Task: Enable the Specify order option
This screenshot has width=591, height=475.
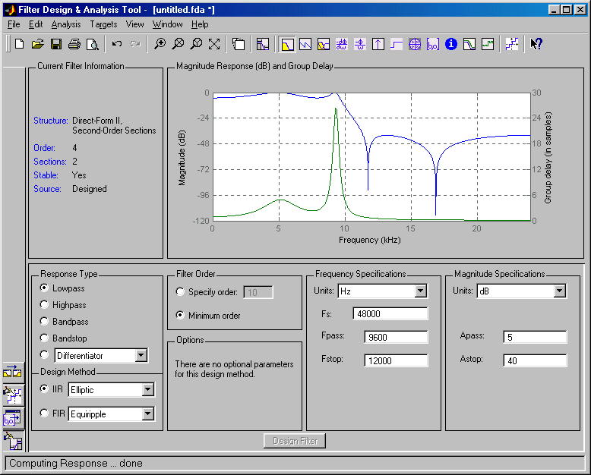Action: click(180, 292)
